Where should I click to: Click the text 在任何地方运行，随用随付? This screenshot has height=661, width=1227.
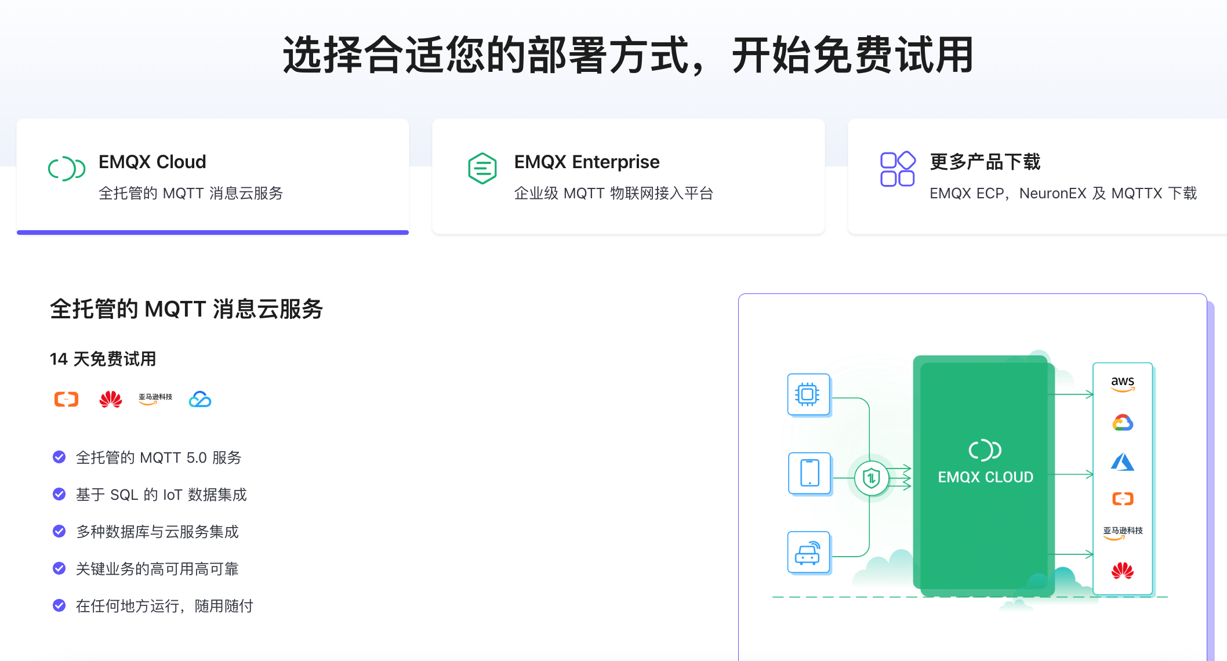[x=165, y=606]
